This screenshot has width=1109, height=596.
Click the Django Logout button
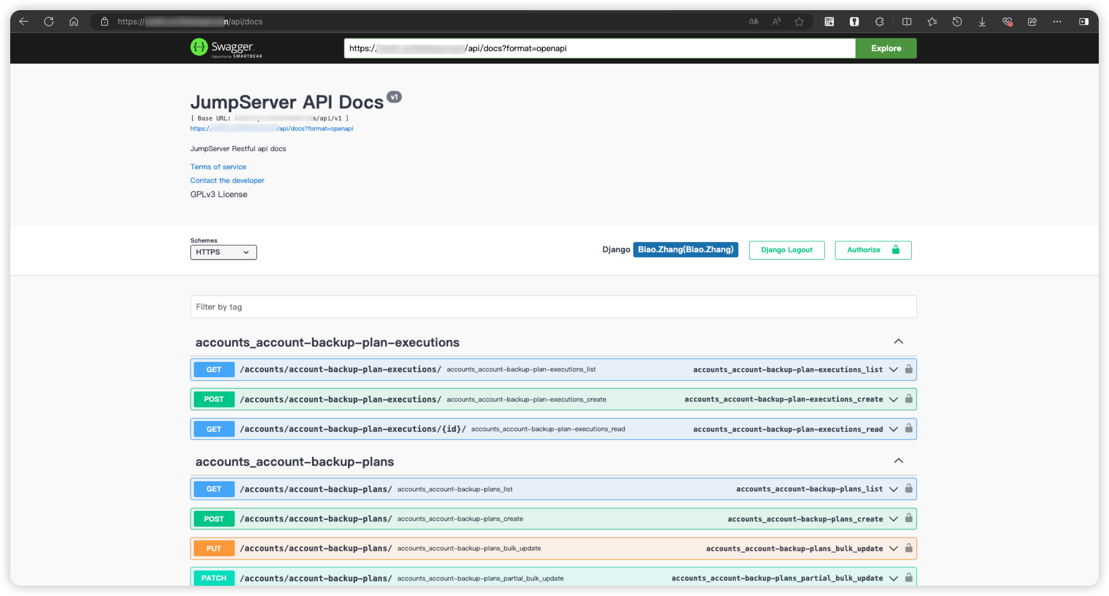click(x=787, y=250)
